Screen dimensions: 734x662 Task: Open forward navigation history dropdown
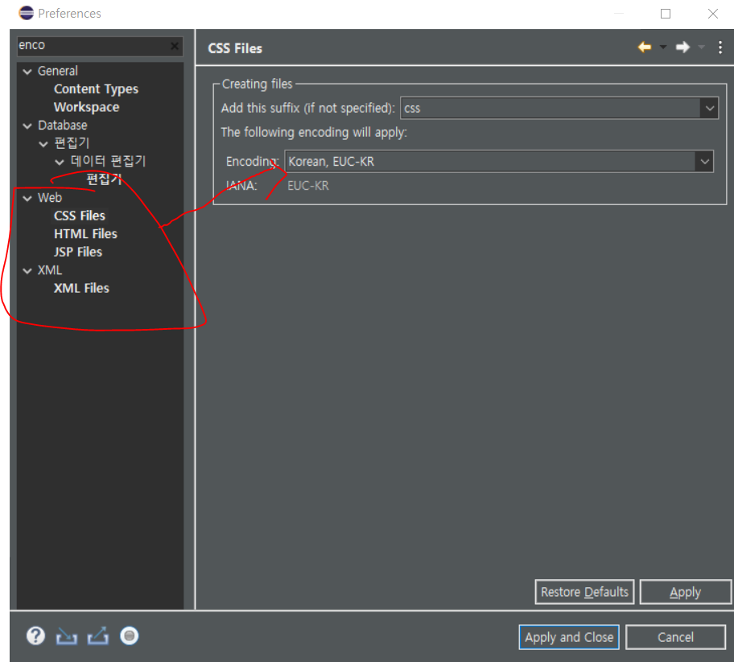tap(701, 47)
